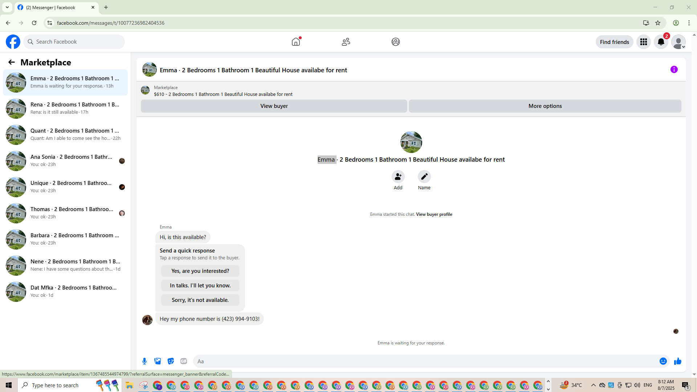Click the "Hi, is this available?" message
697x392 pixels.
[183, 237]
